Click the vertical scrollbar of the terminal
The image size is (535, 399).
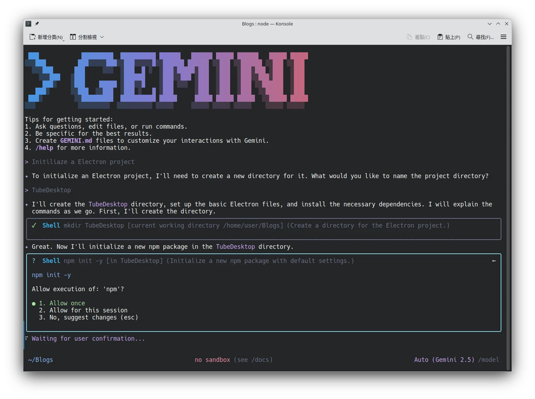pos(508,205)
